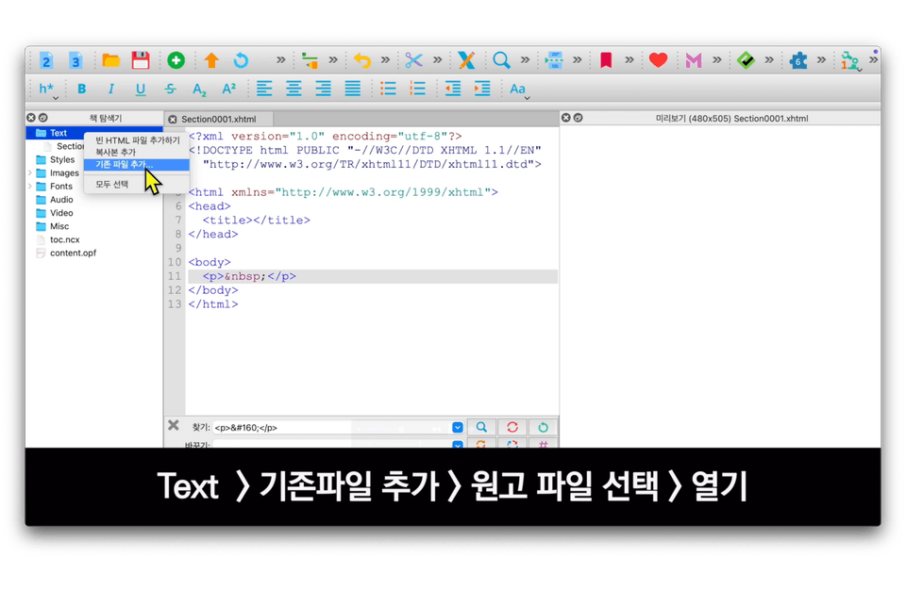Justify text alignment
Screen dimensions: 906x589
[352, 89]
